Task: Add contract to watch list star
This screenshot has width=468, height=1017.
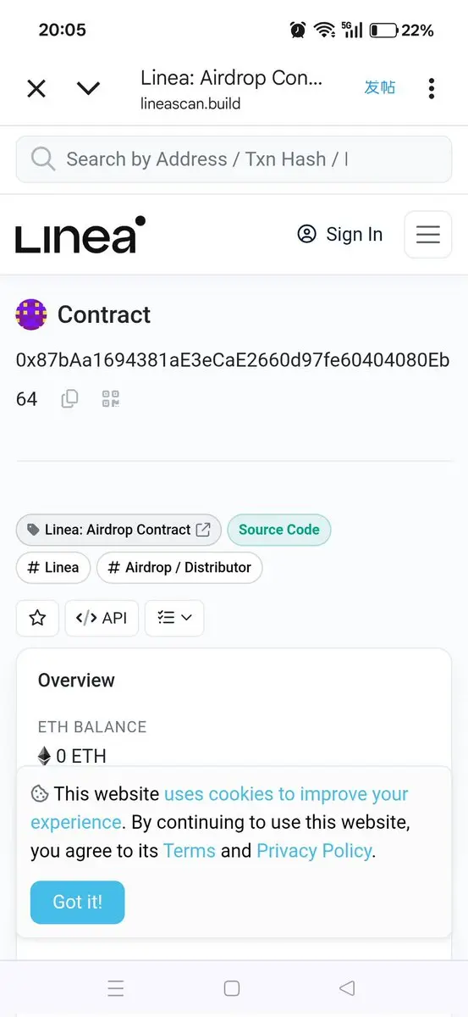Action: pyautogui.click(x=37, y=618)
